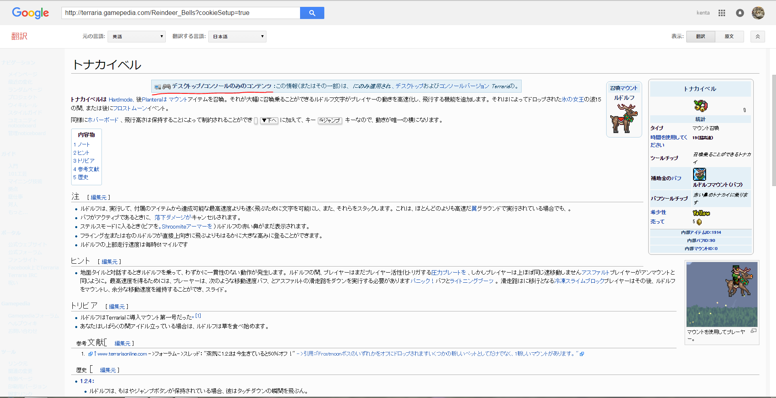
Task: Open the notifications bell
Action: pos(740,13)
